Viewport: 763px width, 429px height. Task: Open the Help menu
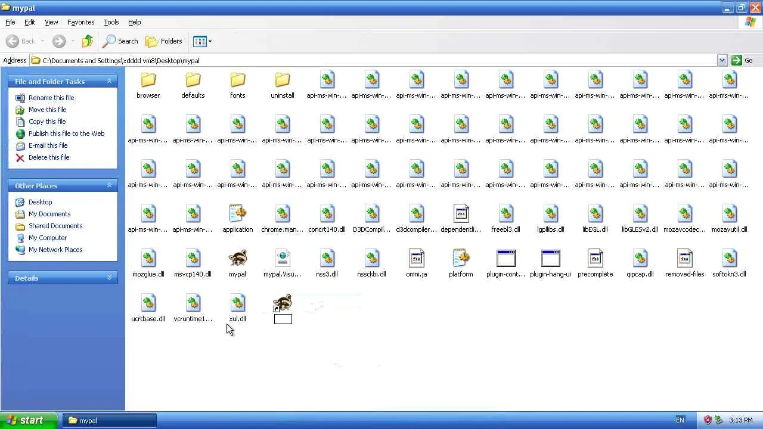point(135,22)
